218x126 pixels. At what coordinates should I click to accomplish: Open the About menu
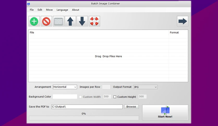76,10
